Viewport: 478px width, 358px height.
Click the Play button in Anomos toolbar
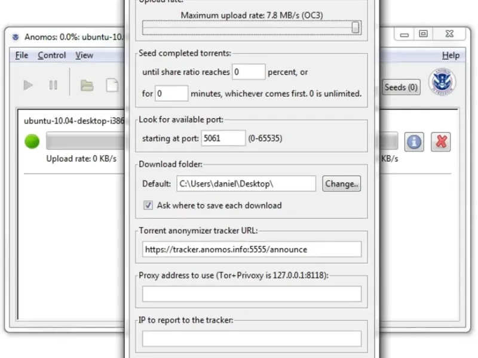coord(28,85)
